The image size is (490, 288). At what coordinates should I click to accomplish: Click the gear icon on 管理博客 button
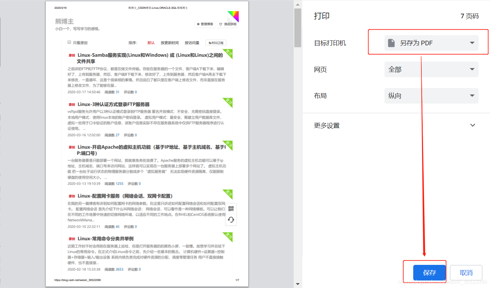coord(199,24)
